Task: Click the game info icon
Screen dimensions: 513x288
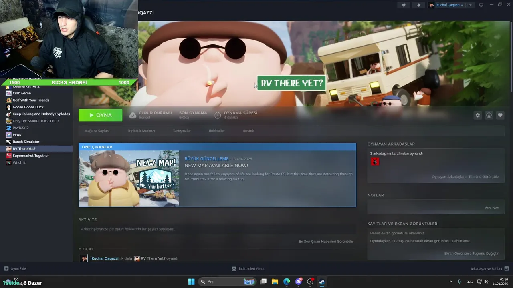Action: [x=489, y=115]
